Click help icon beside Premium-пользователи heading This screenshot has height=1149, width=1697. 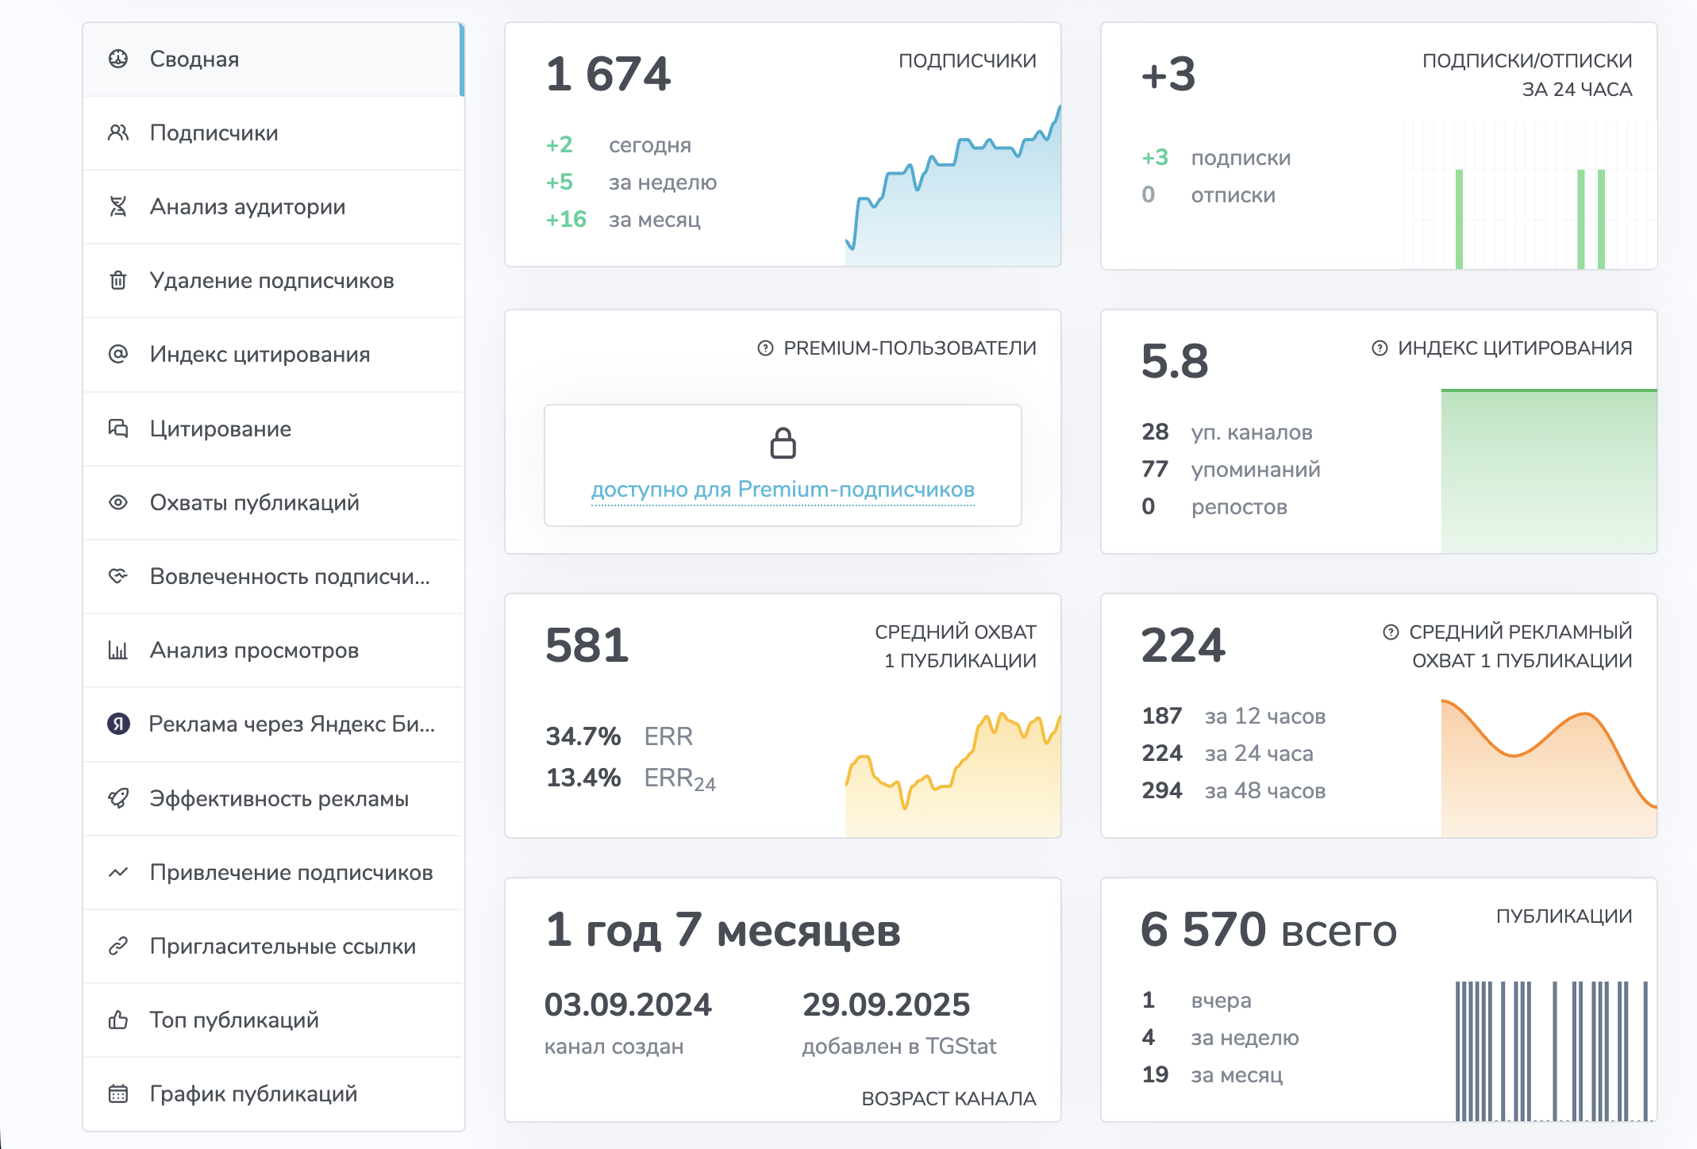point(765,348)
